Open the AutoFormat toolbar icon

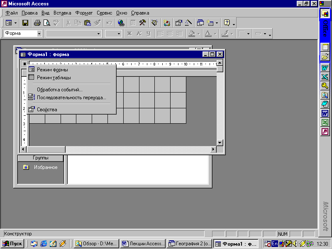pos(154,23)
